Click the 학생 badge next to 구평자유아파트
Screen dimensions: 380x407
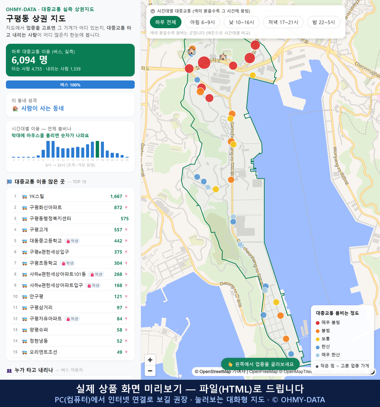pyautogui.click(x=72, y=319)
